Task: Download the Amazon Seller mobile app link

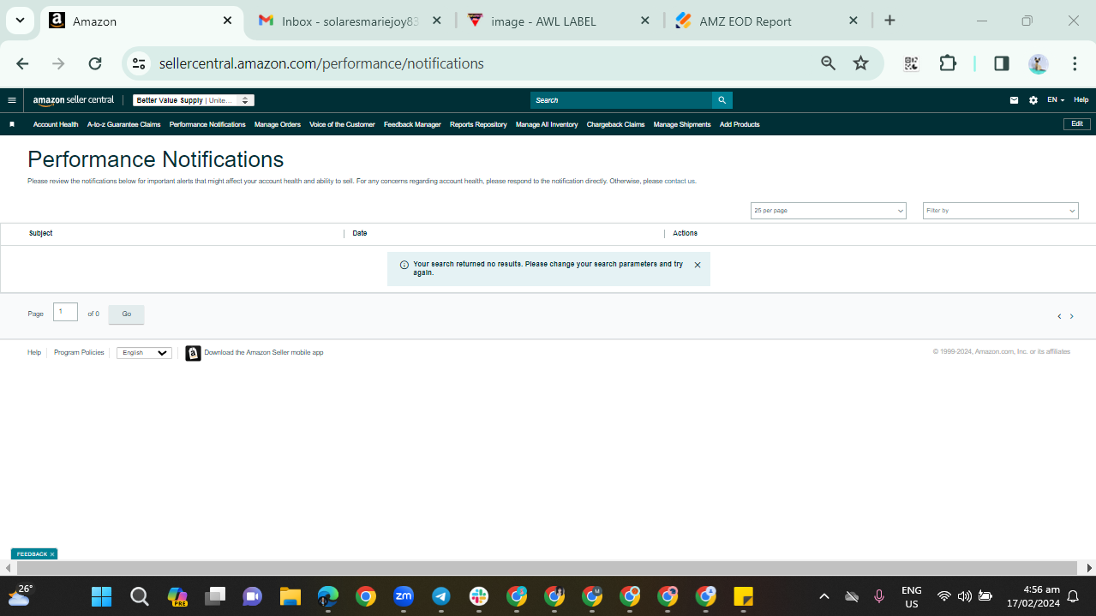Action: pyautogui.click(x=264, y=352)
